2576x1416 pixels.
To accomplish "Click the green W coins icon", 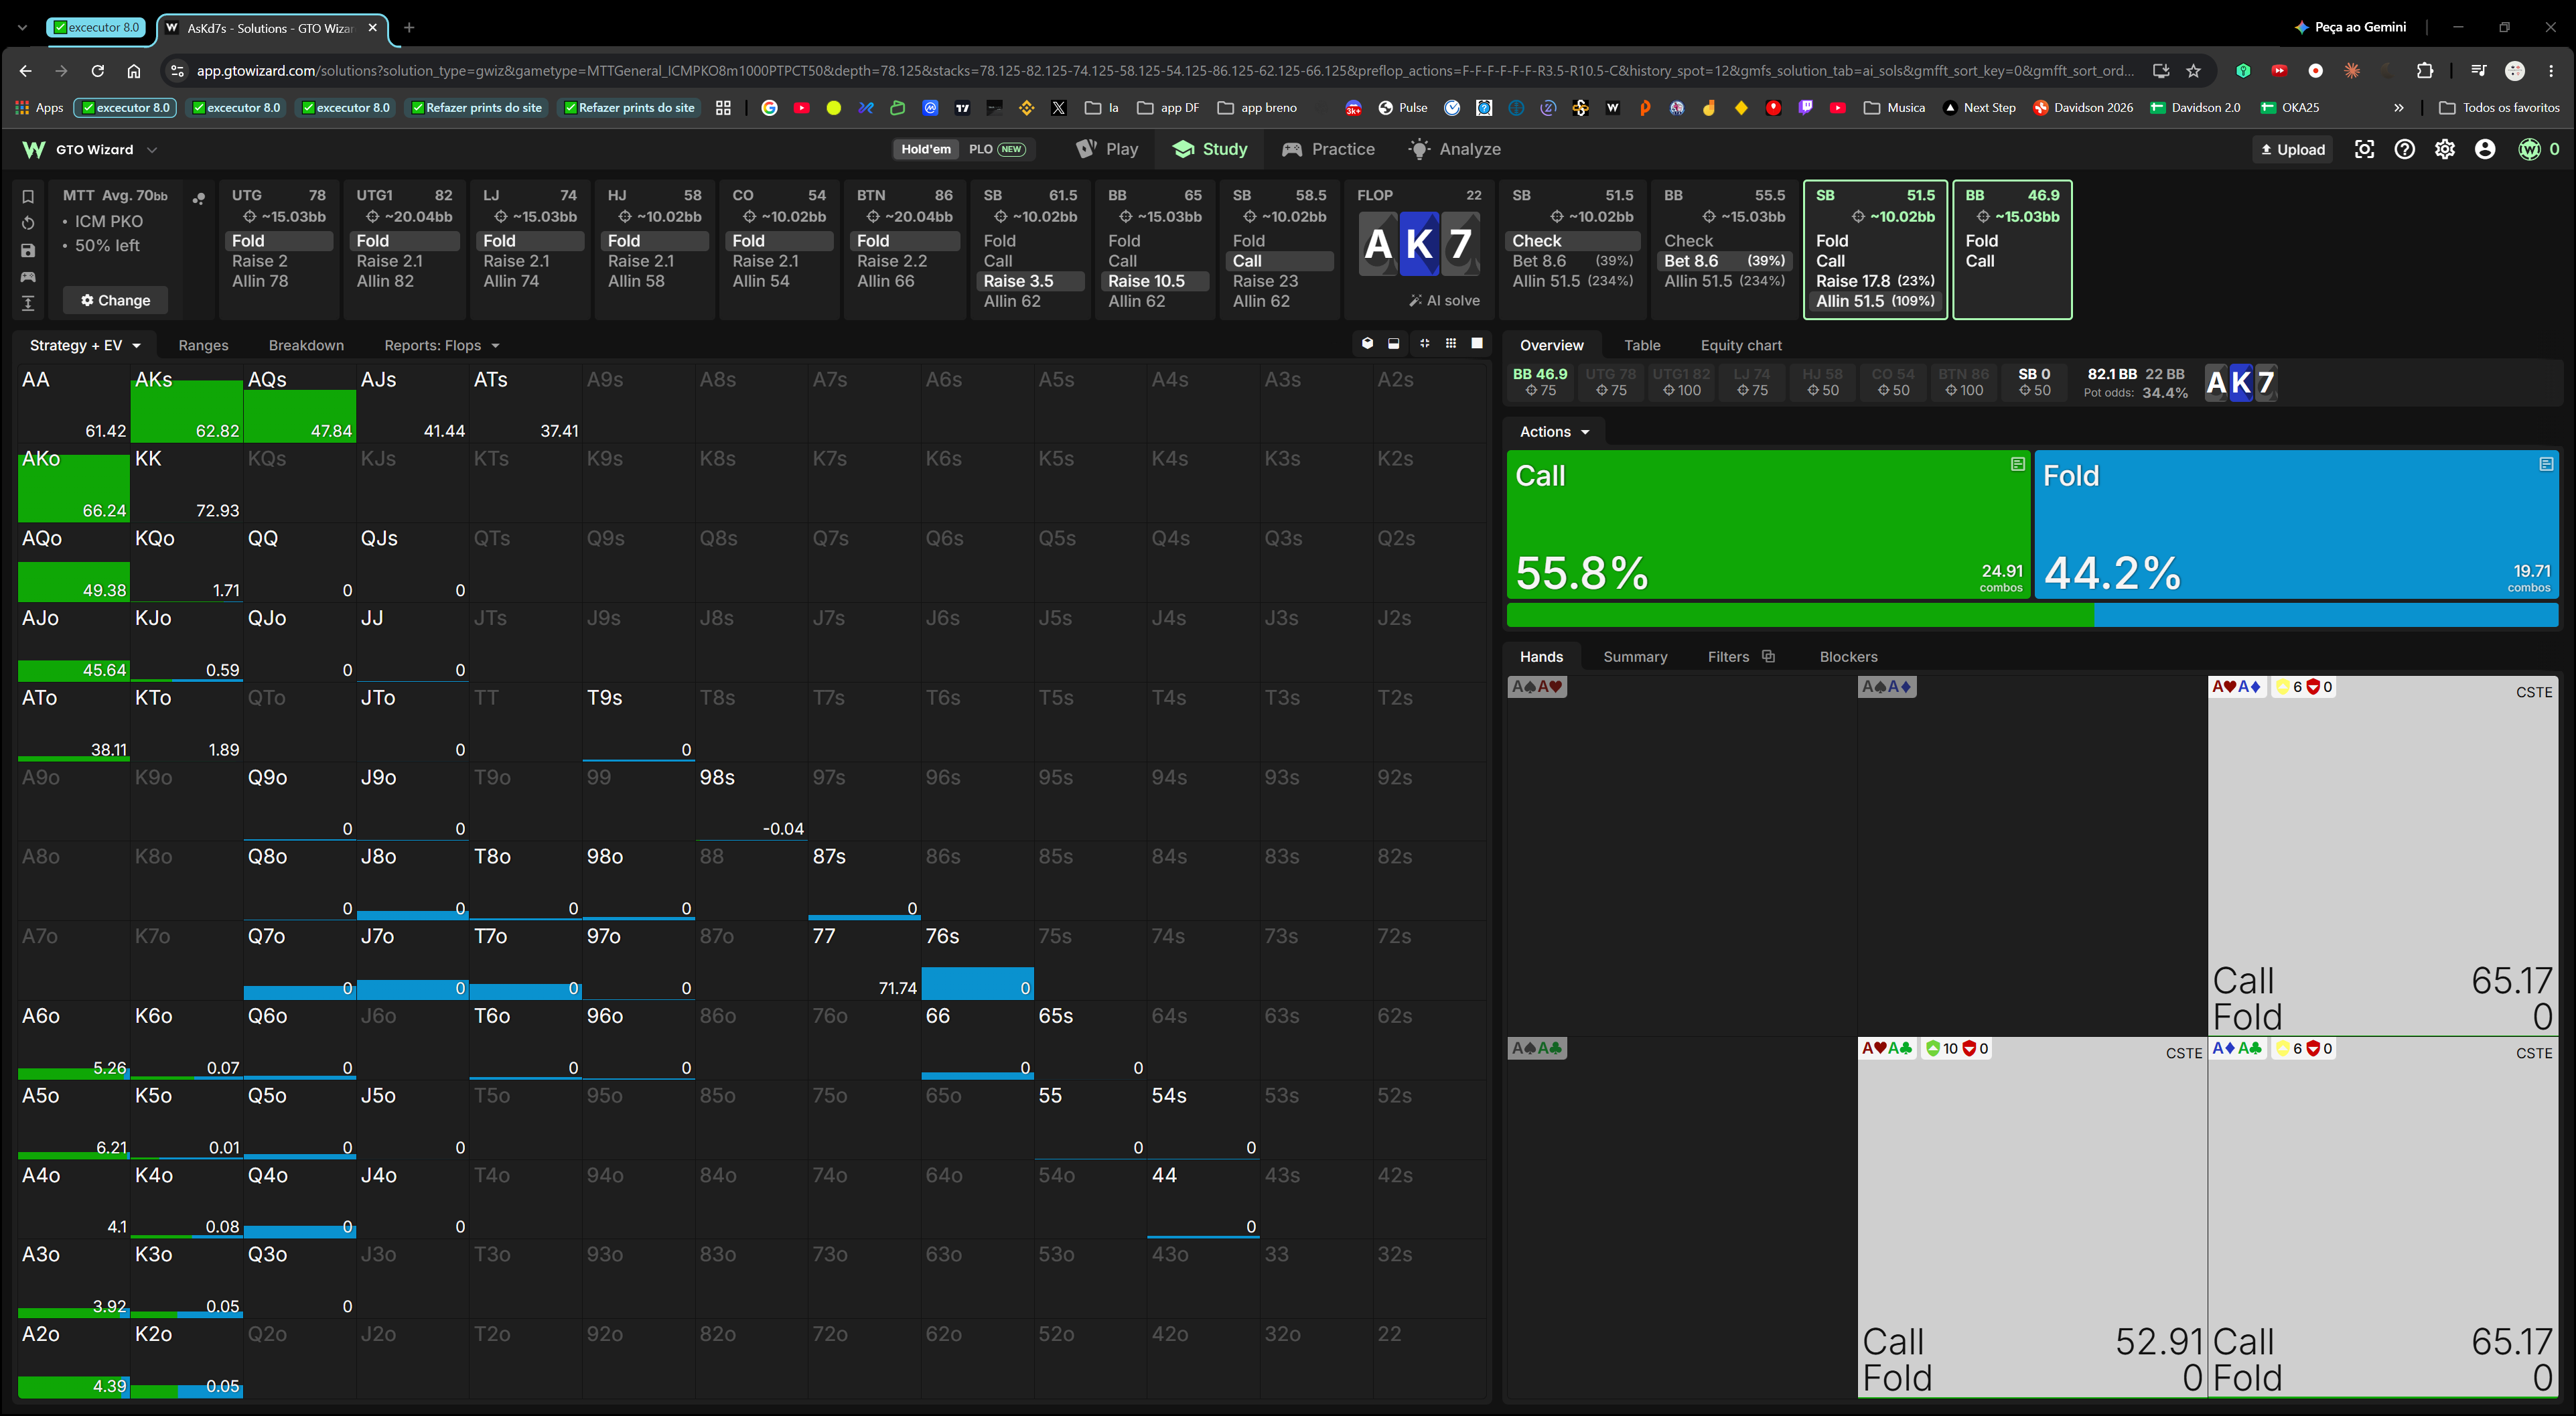I will pyautogui.click(x=2529, y=149).
